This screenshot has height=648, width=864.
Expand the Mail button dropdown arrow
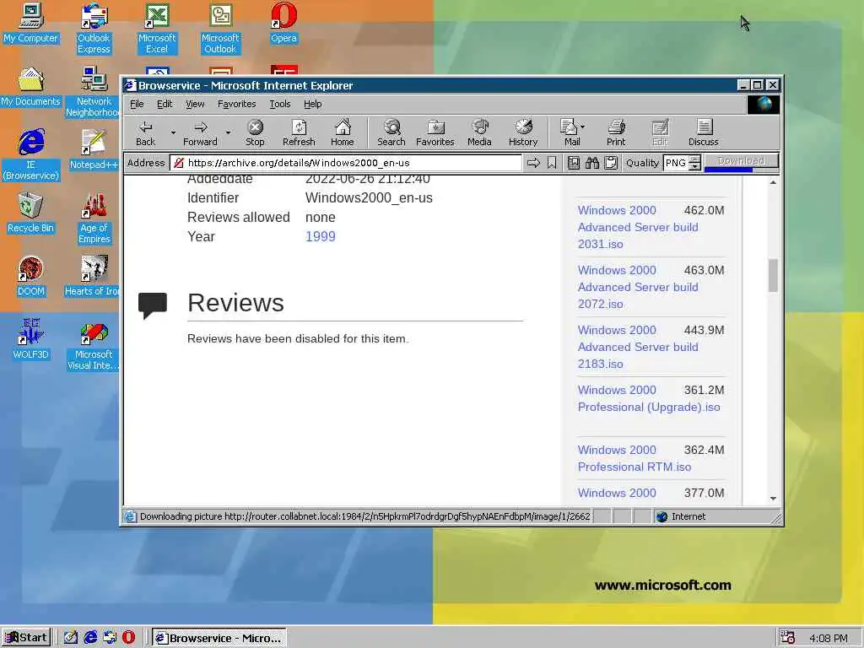click(x=583, y=127)
